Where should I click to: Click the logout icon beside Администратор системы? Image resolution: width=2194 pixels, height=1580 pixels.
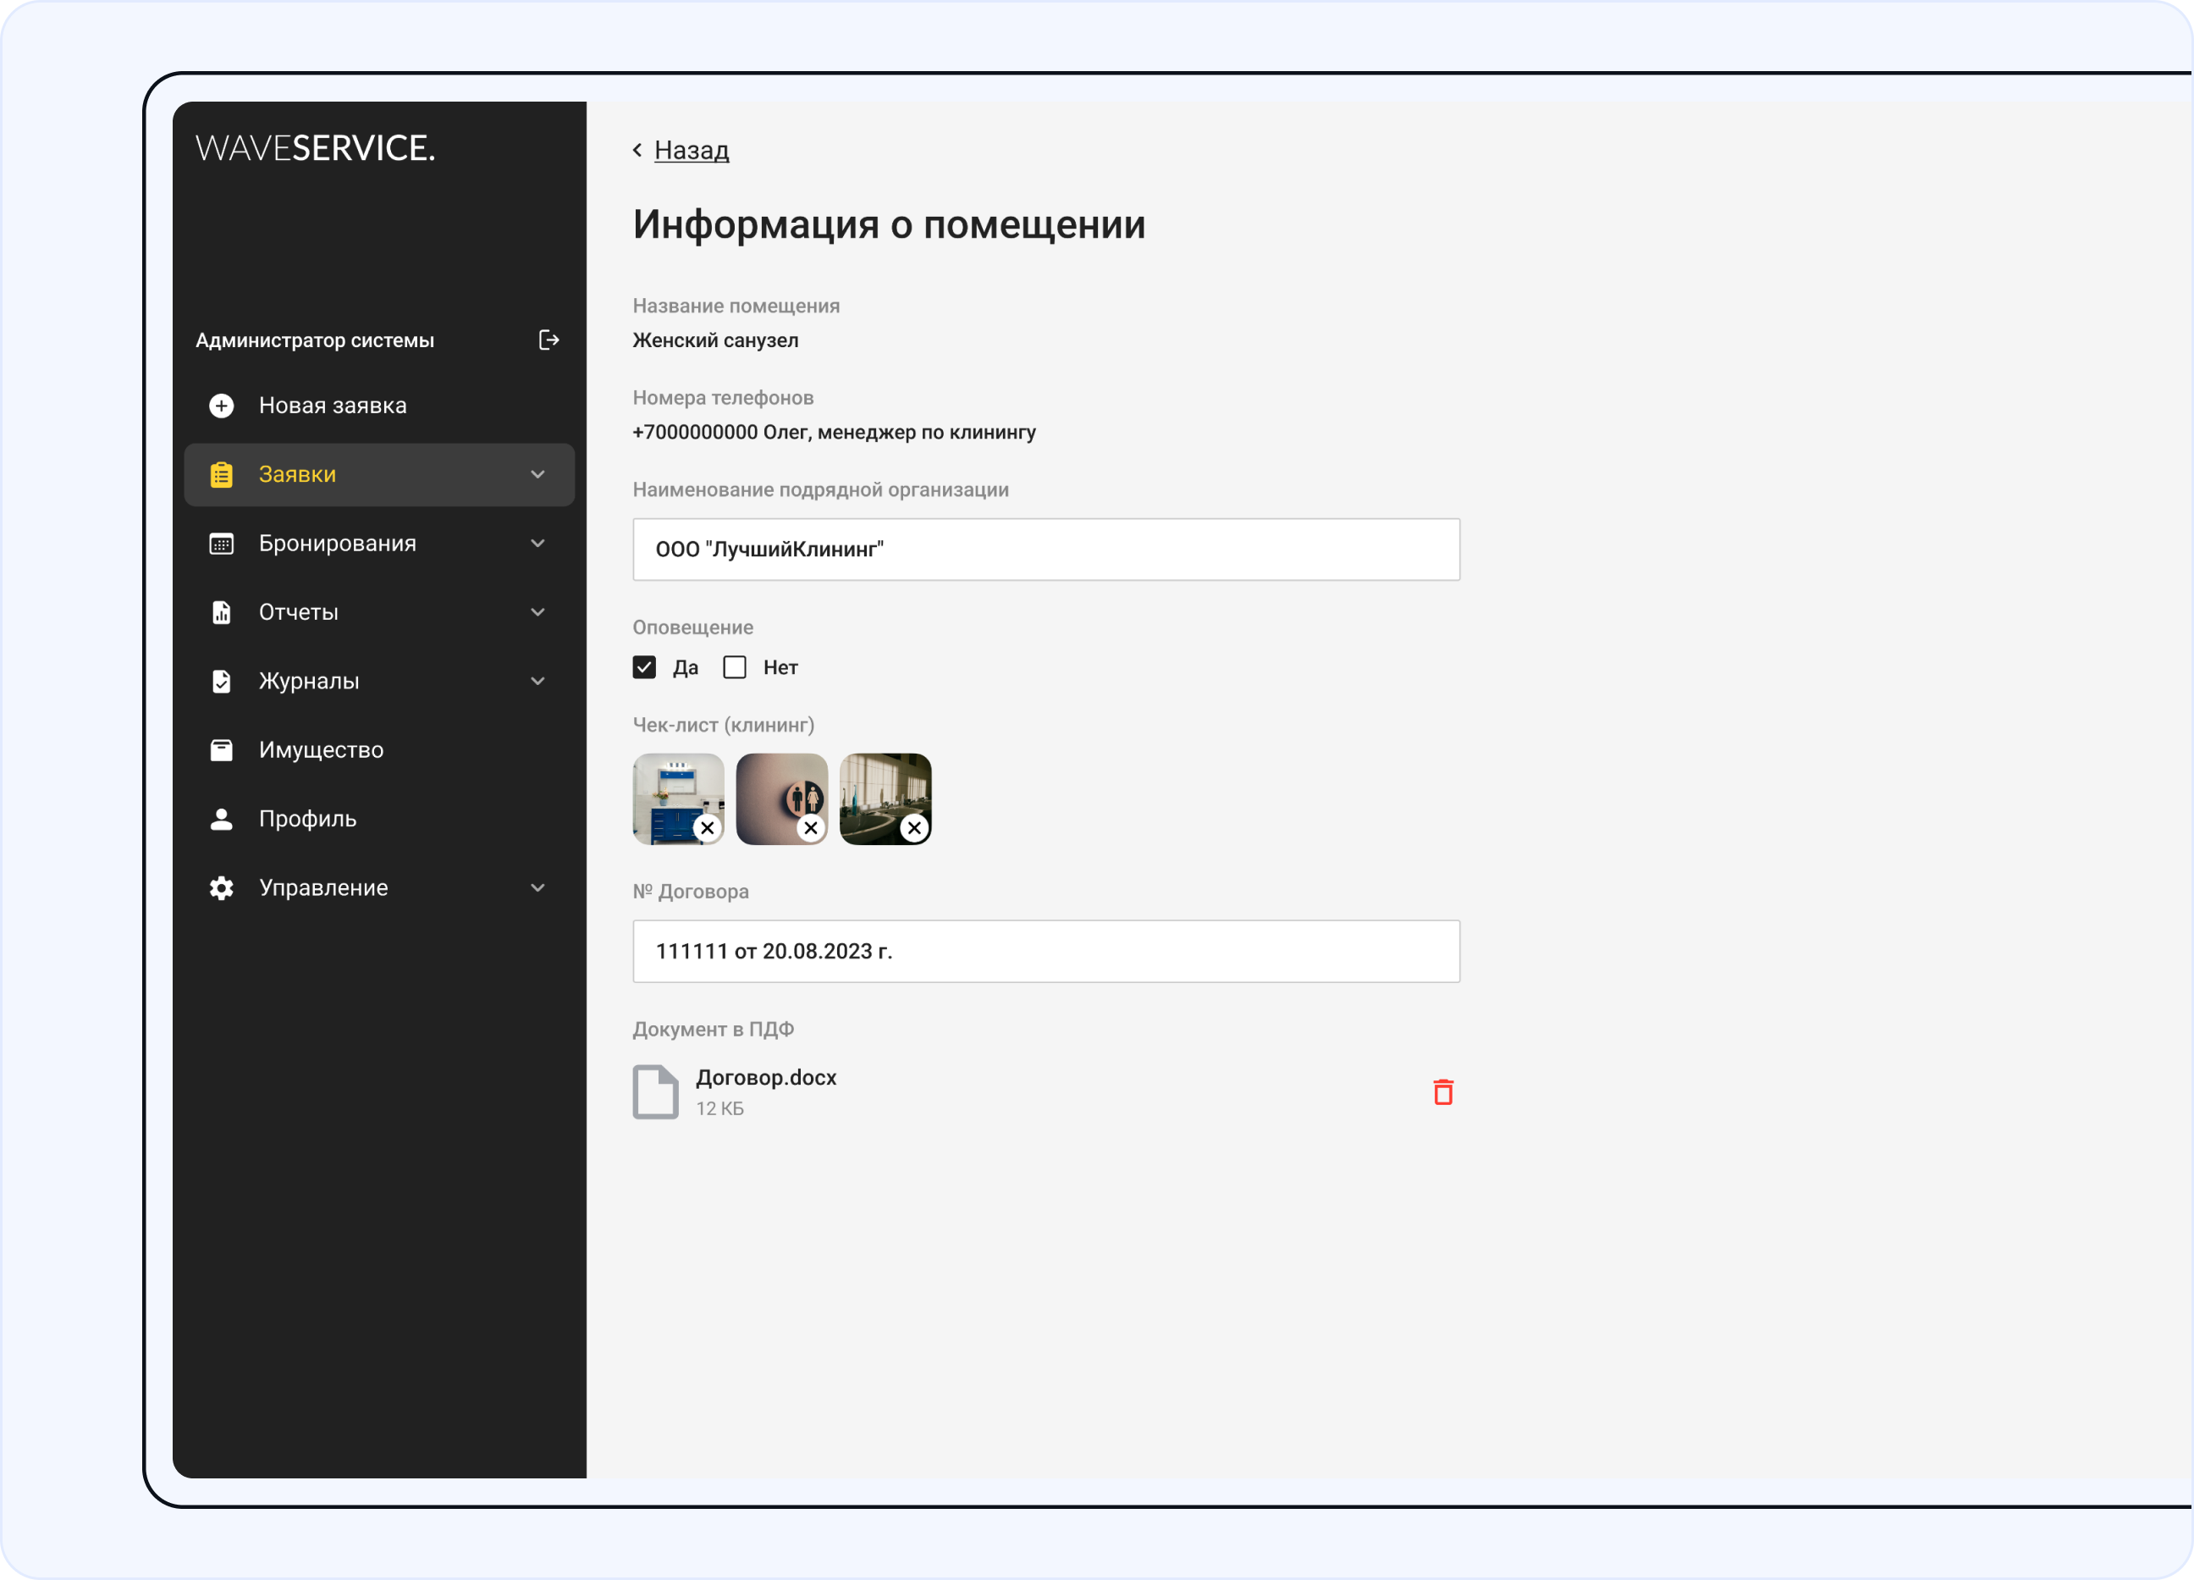548,340
